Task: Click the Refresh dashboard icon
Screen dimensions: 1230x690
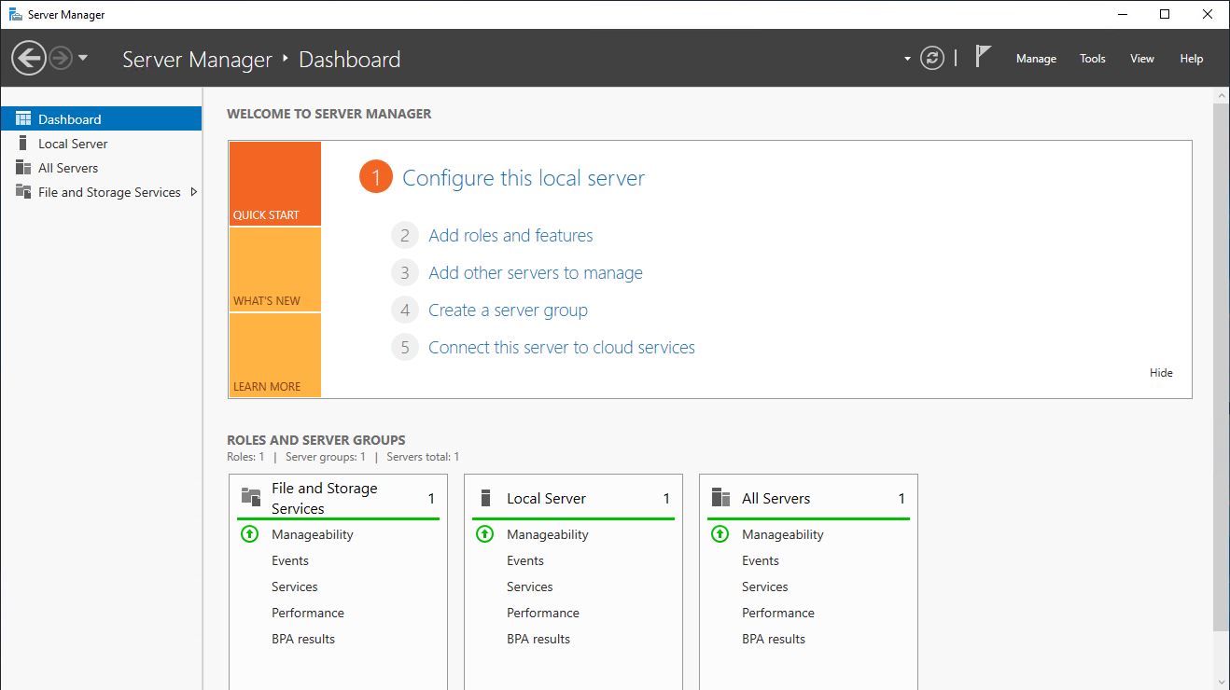Action: (x=932, y=59)
